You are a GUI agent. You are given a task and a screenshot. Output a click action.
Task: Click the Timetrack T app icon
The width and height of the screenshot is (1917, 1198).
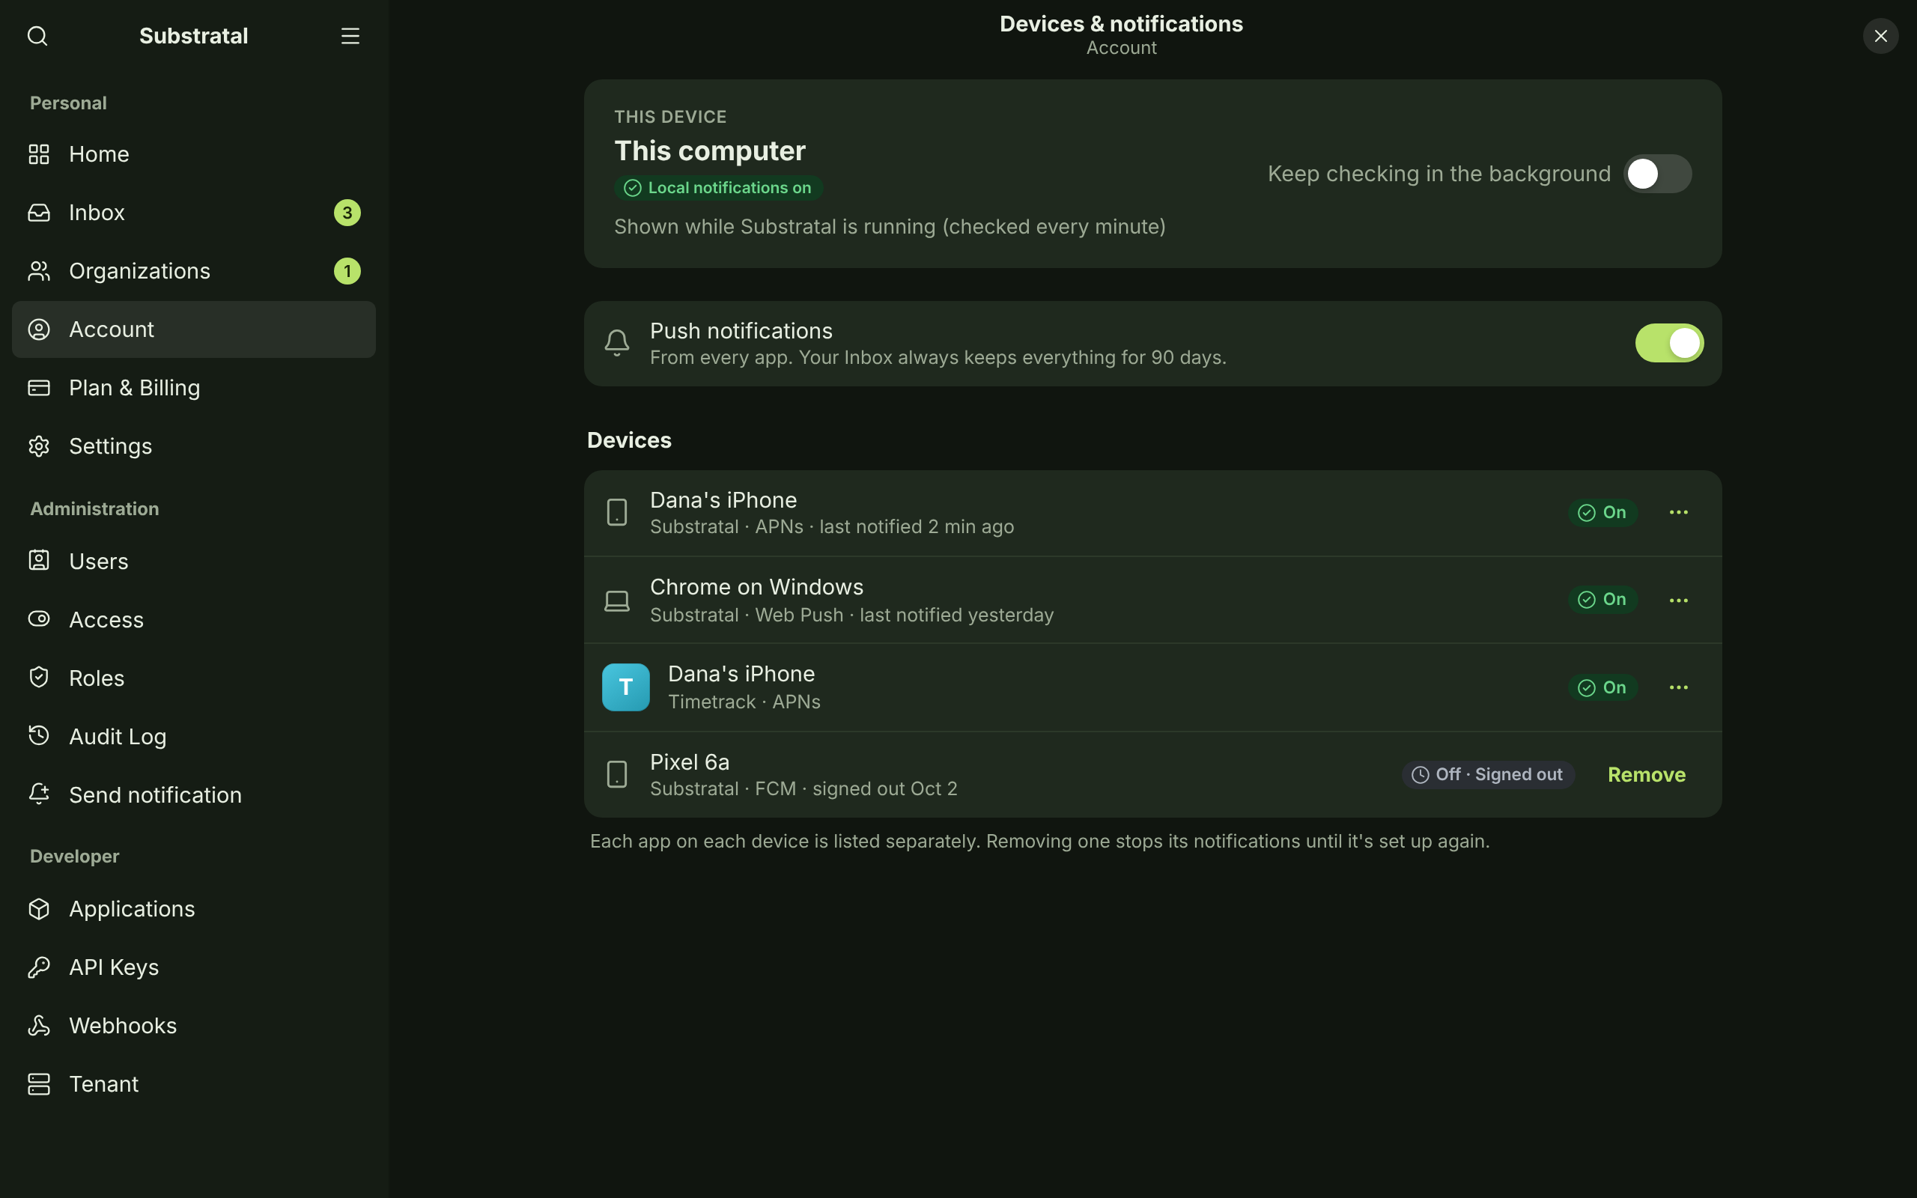pos(626,687)
